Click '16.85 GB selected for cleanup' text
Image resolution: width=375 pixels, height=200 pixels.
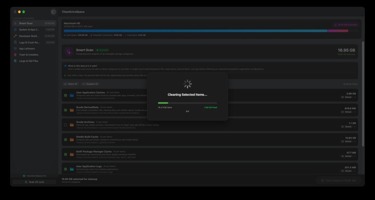click(80, 179)
